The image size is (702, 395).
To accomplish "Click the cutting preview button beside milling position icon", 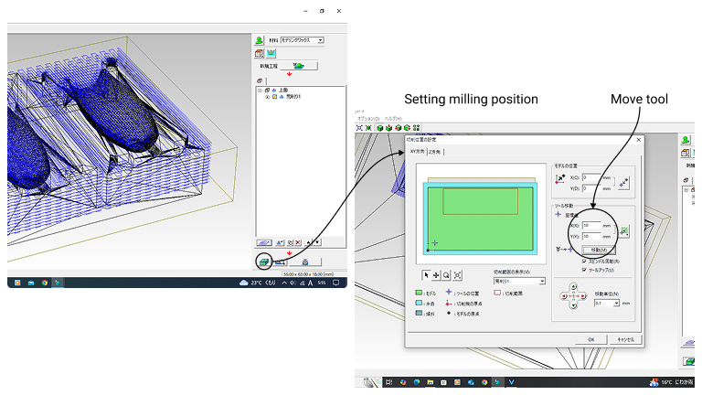I will (x=280, y=262).
